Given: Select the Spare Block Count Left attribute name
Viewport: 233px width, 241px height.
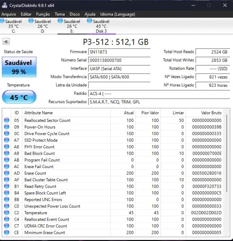Looking at the screenshot, I should point(45,193).
